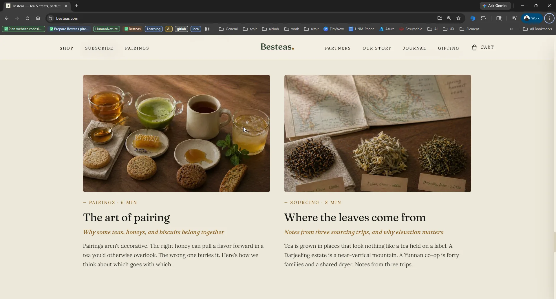Open the zoom magnifier icon

pyautogui.click(x=449, y=18)
